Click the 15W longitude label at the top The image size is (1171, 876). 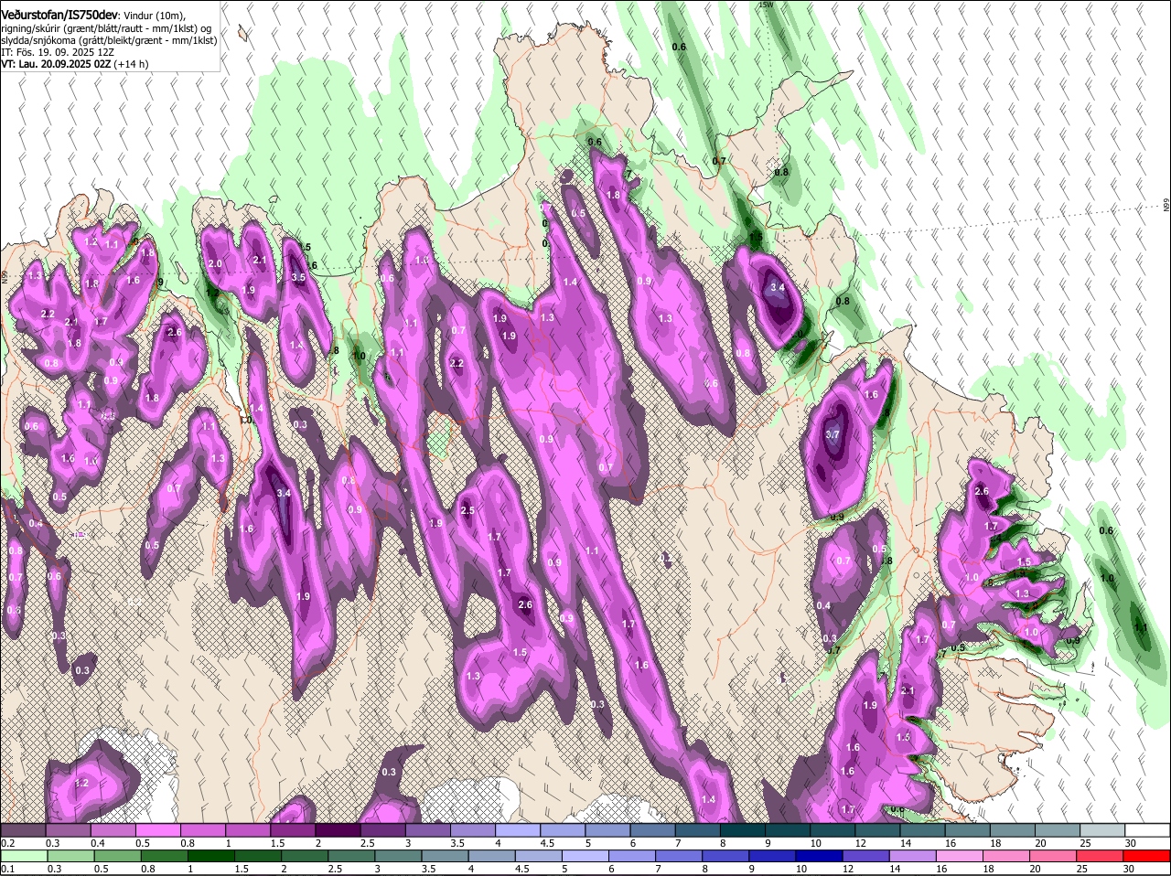766,5
